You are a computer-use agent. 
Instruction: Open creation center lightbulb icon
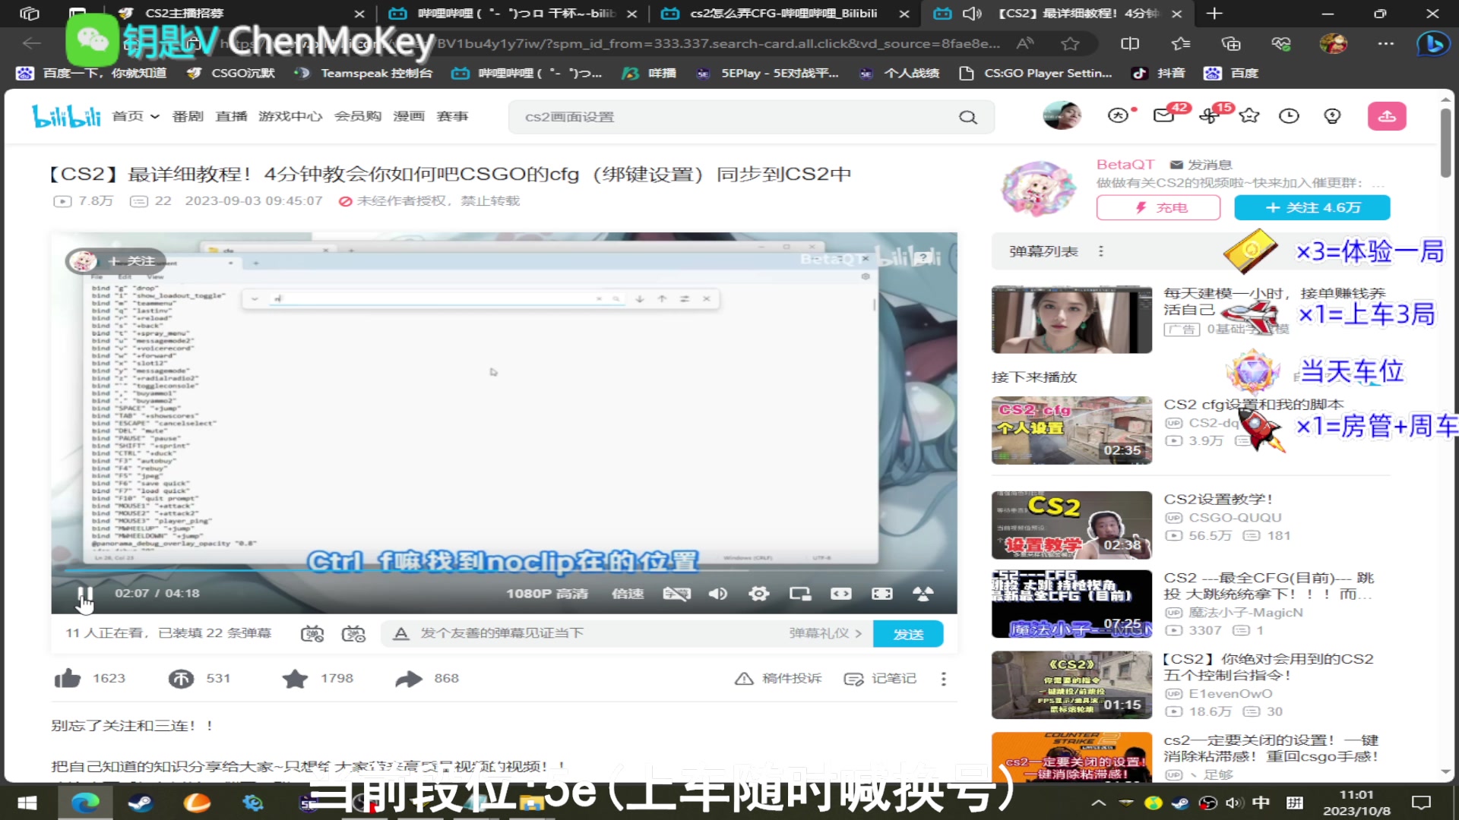point(1332,115)
